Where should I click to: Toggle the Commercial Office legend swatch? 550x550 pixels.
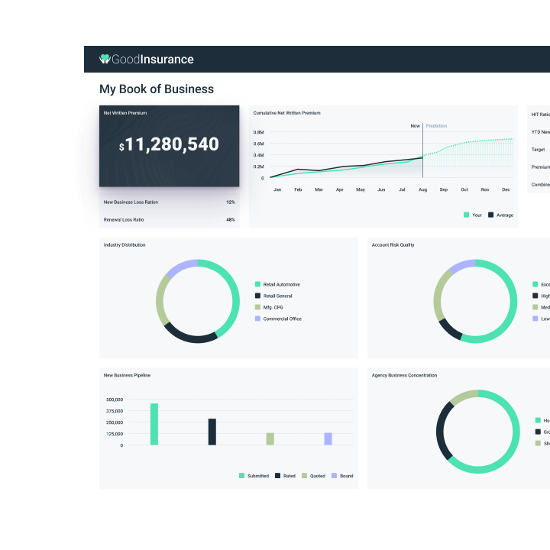(x=258, y=319)
